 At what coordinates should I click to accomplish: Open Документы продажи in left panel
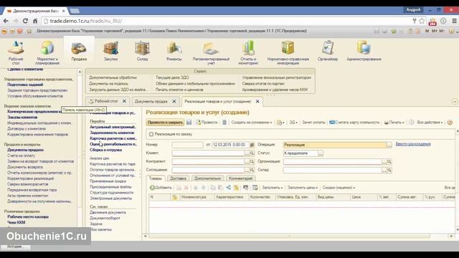[x=25, y=150]
